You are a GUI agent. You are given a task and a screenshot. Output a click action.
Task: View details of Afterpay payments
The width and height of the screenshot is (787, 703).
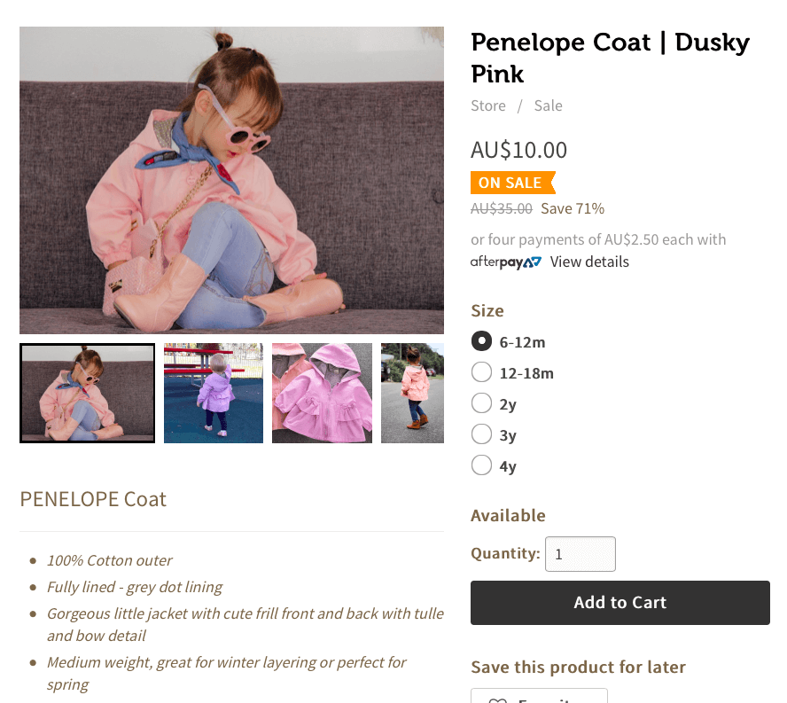[589, 262]
